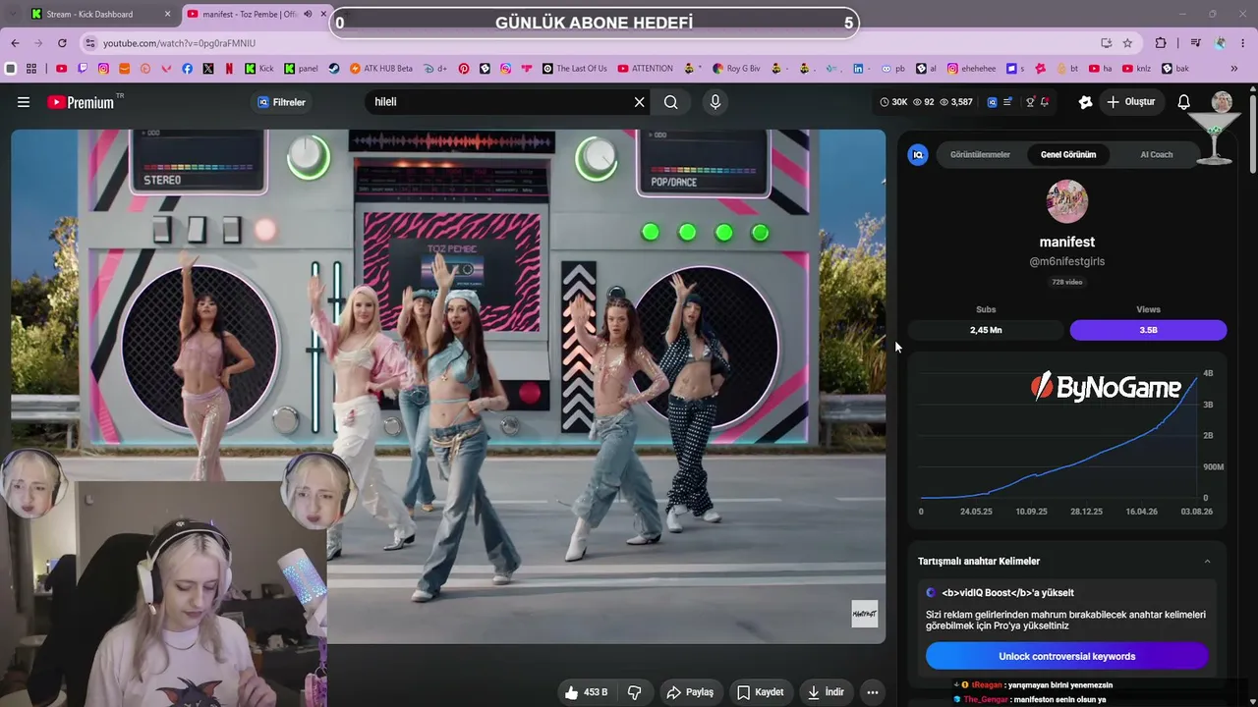Click the vidIQ badge icon beside Oluştur
This screenshot has height=707, width=1258.
point(1085,102)
